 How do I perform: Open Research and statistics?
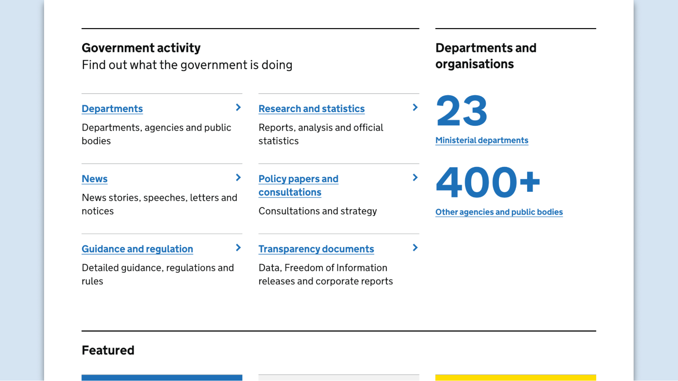click(x=311, y=108)
